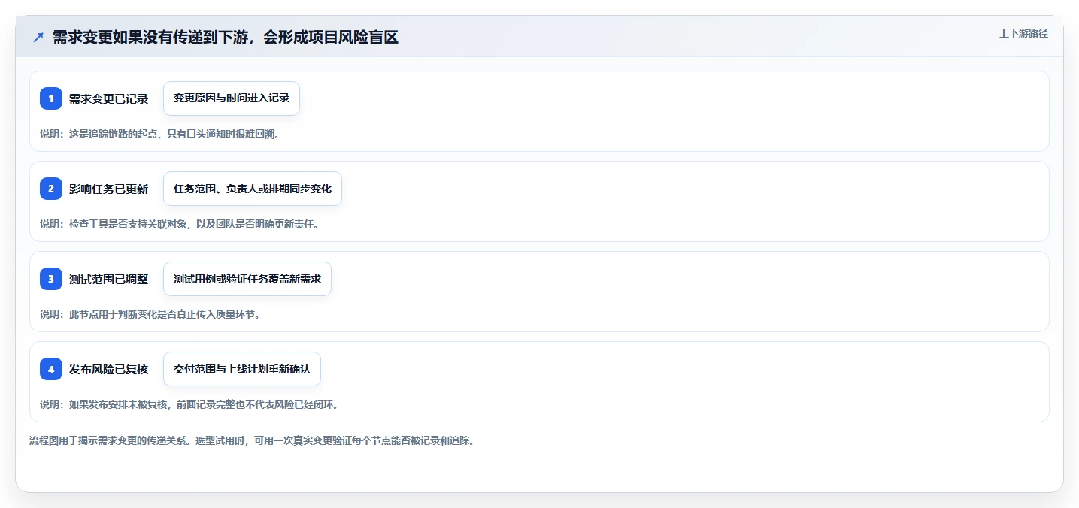1079x508 pixels.
Task: Click the 测试用例或验证任务覆盖新需求 chip
Action: tap(247, 279)
